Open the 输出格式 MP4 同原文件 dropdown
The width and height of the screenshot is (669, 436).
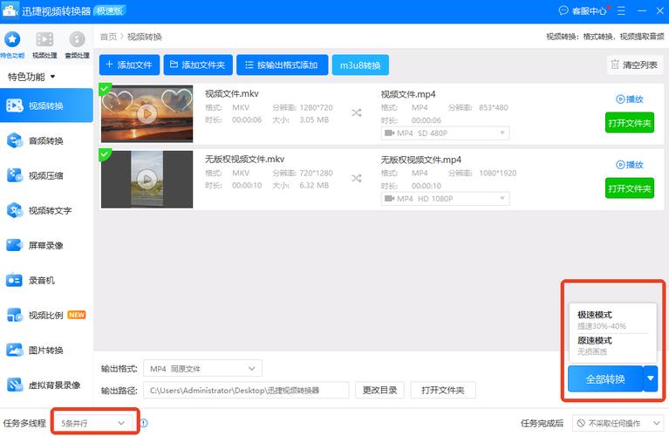coord(202,369)
